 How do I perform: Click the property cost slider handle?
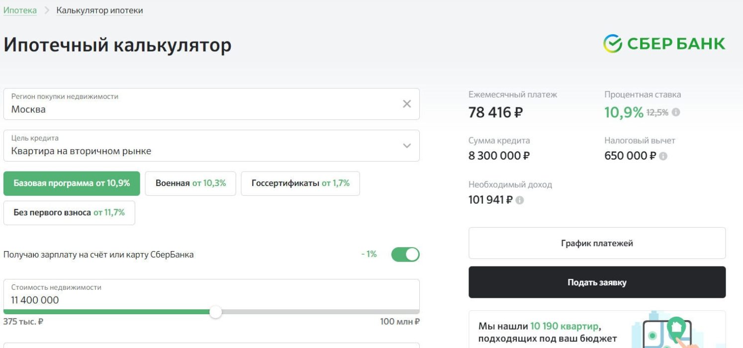(x=215, y=312)
